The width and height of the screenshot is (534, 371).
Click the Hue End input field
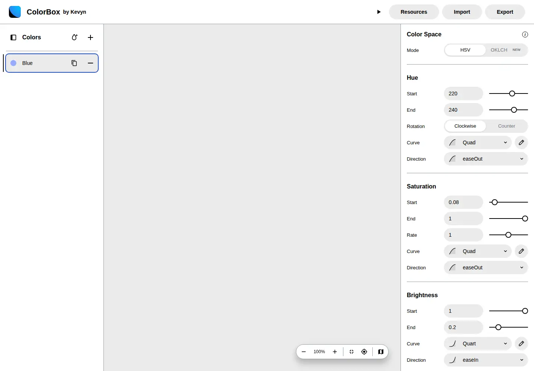pos(464,110)
